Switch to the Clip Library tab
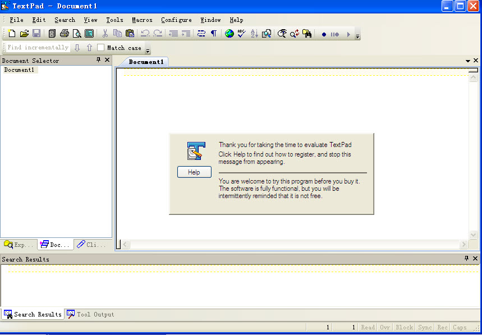 pos(91,245)
